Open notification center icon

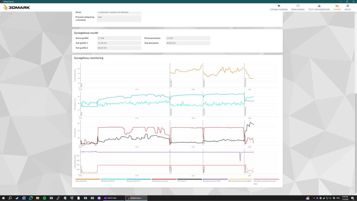(353, 198)
